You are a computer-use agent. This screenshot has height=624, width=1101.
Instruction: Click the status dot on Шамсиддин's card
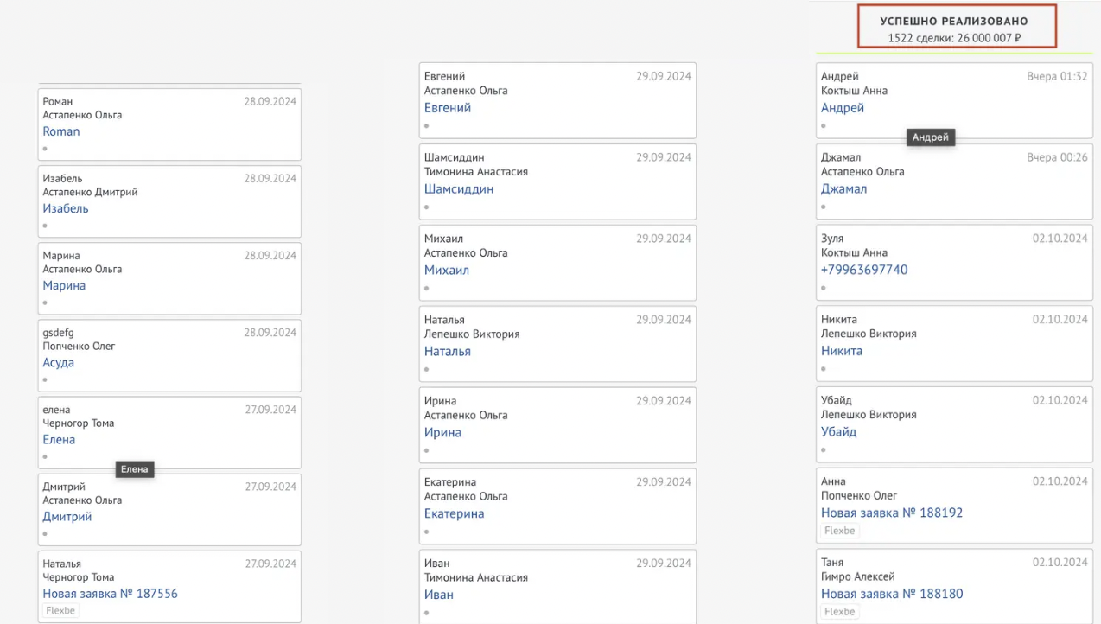[427, 207]
